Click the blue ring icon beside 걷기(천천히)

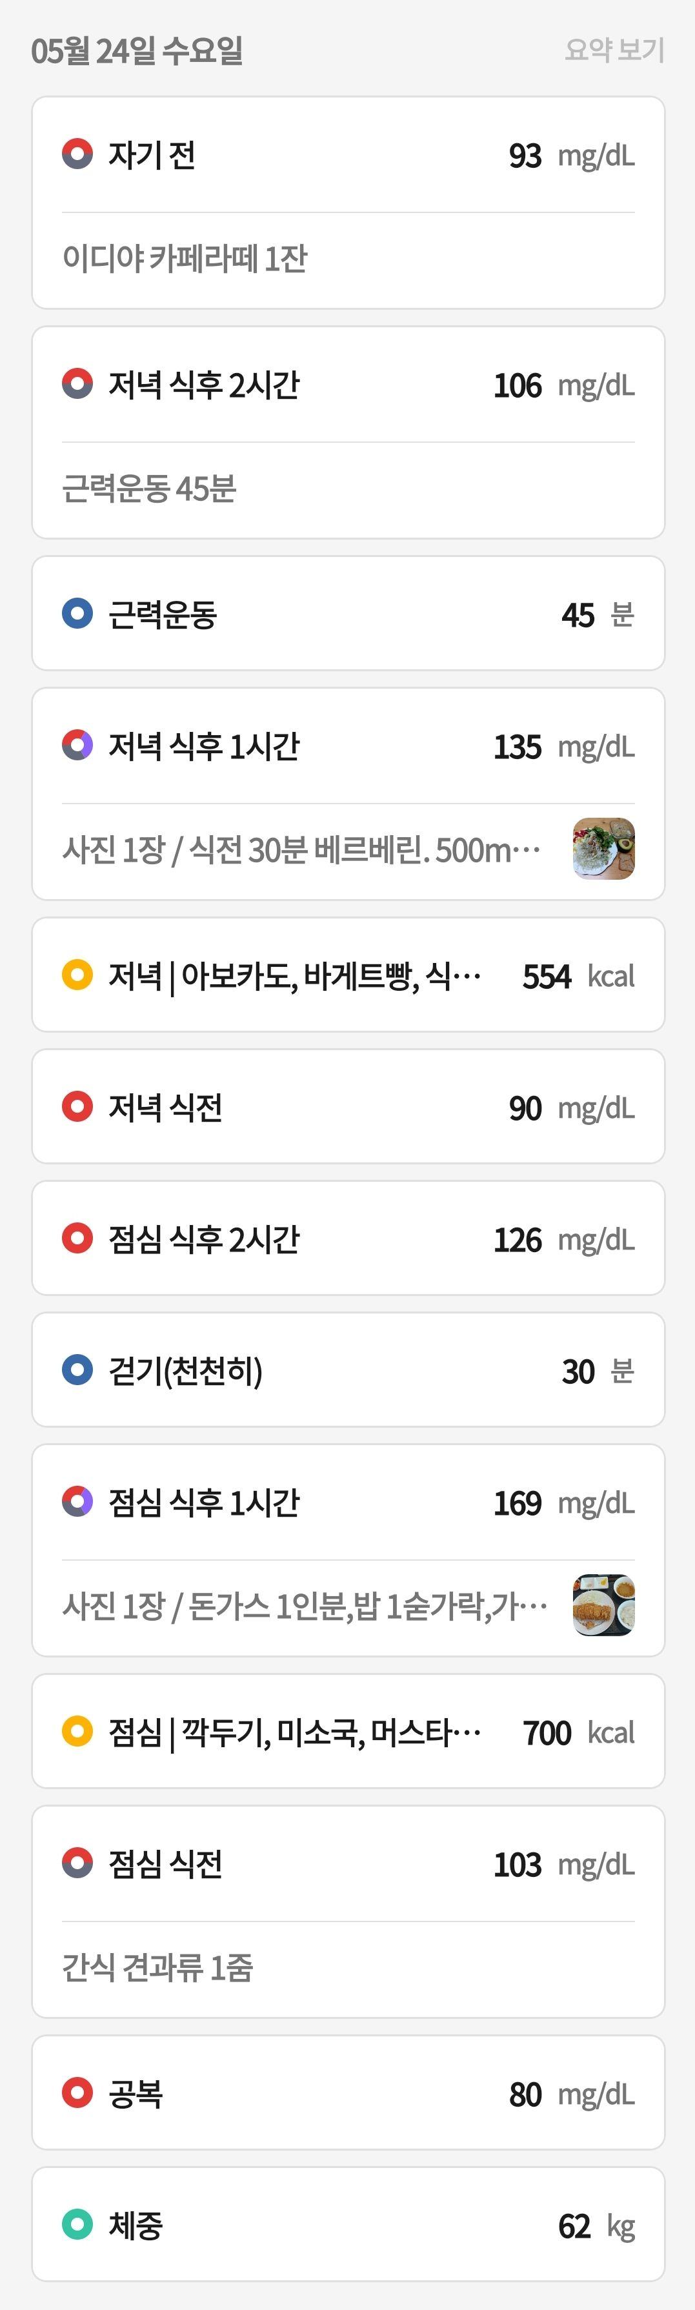pyautogui.click(x=77, y=1370)
